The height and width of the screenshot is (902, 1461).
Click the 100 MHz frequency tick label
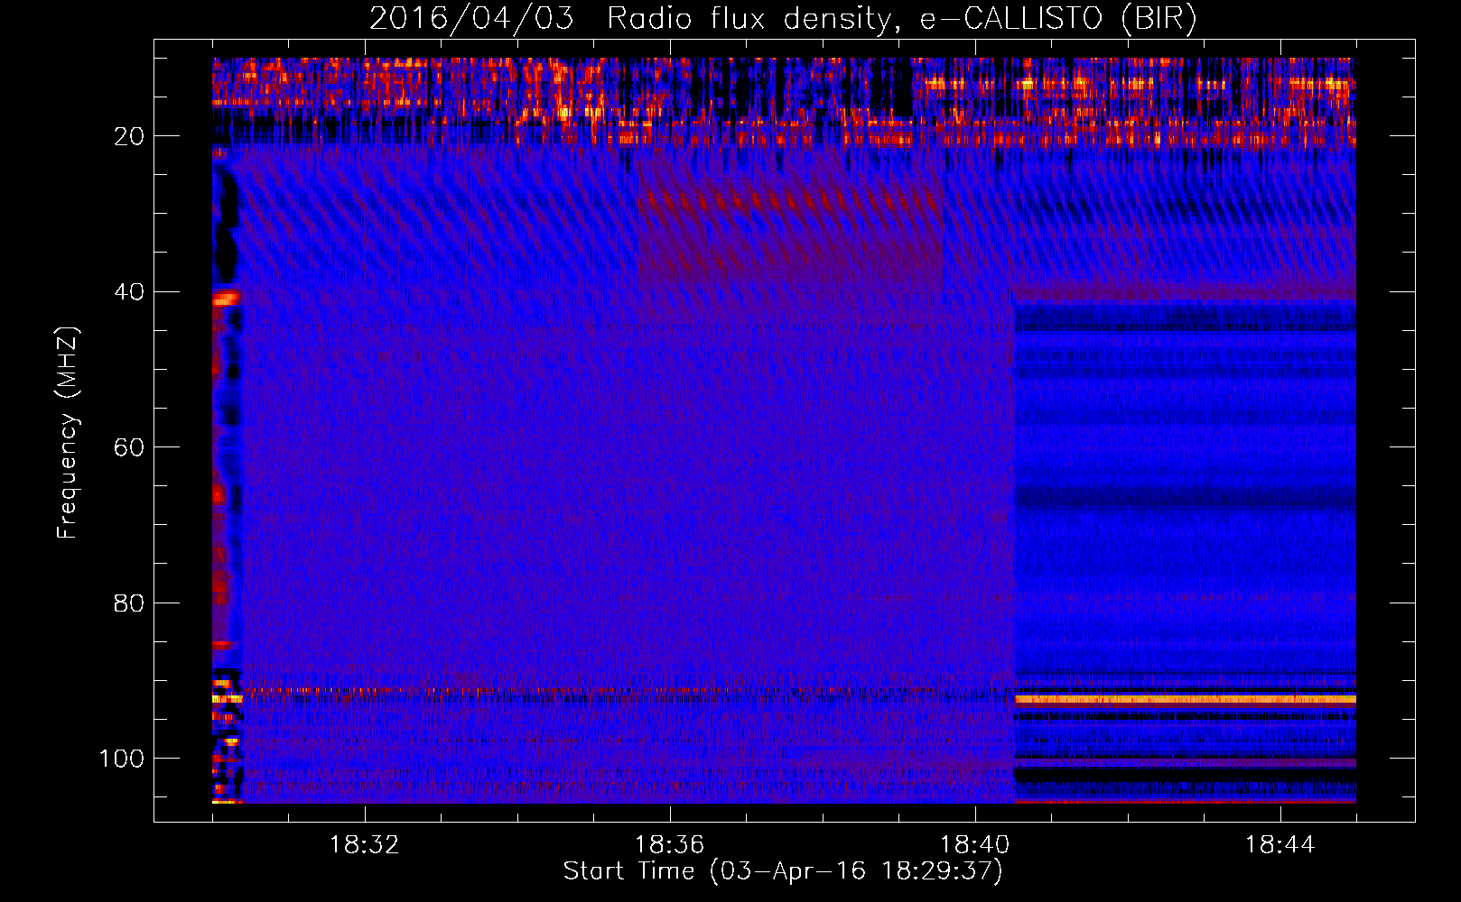122,759
